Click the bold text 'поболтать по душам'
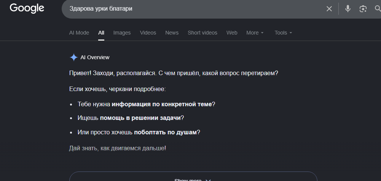Image resolution: width=381 pixels, height=181 pixels. [165, 132]
